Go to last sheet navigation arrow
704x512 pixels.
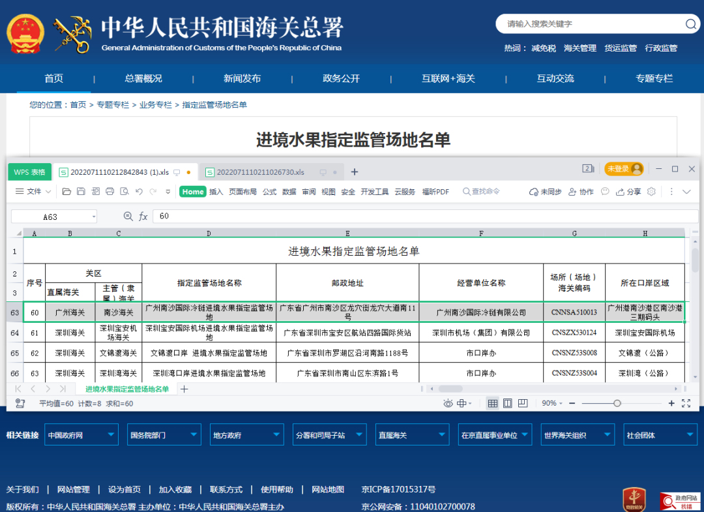(63, 389)
